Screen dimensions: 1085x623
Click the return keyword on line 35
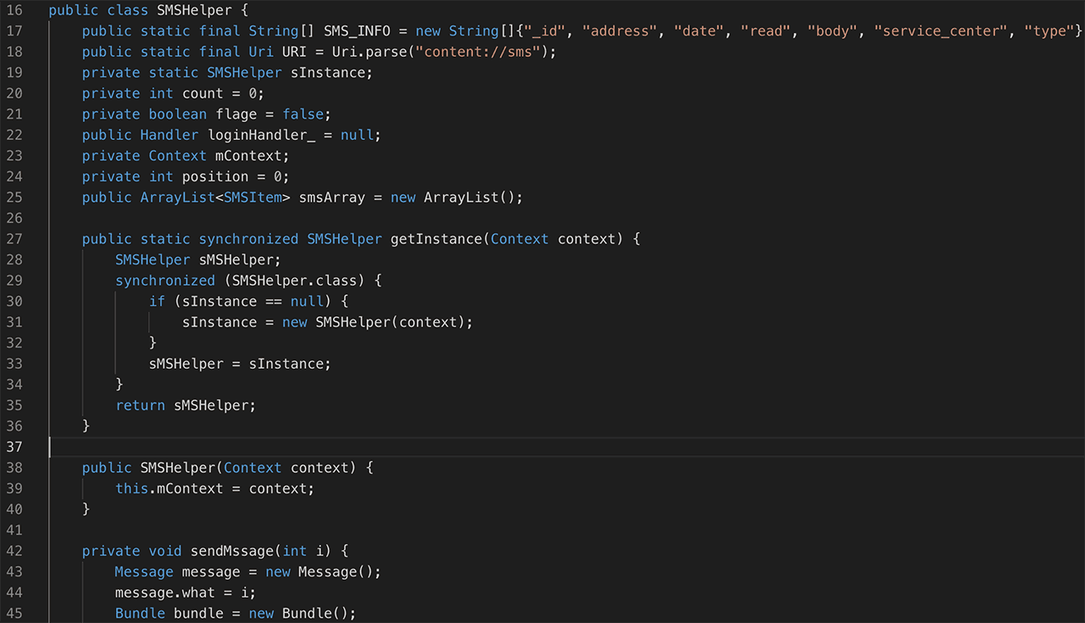(x=140, y=405)
